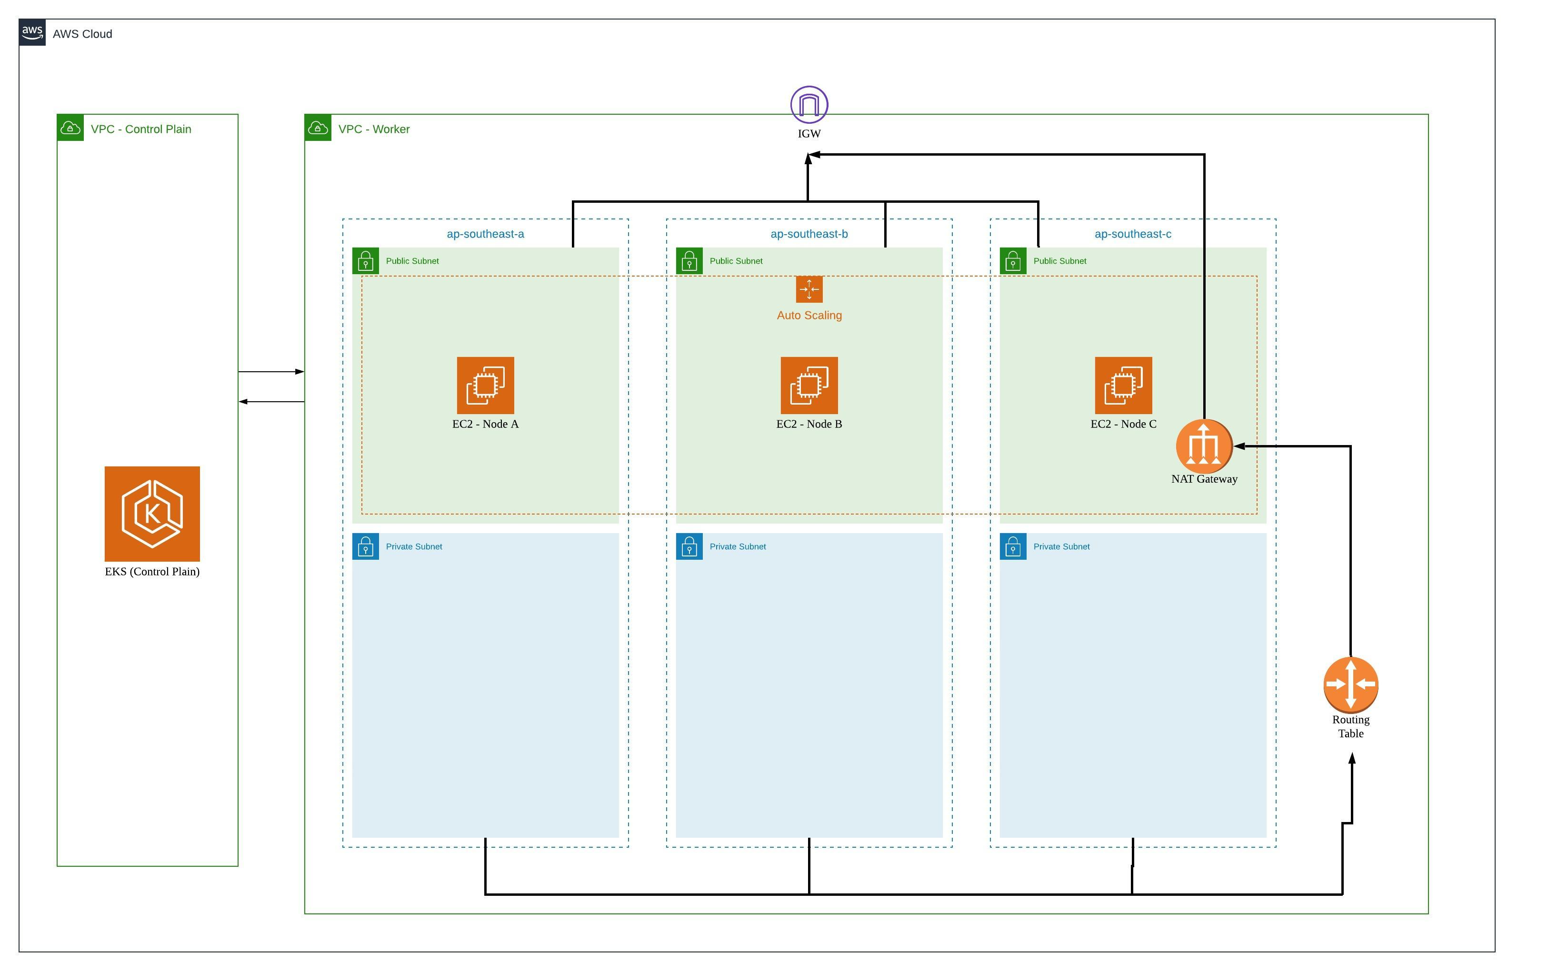
Task: Click the NAT Gateway icon
Action: point(1204,446)
